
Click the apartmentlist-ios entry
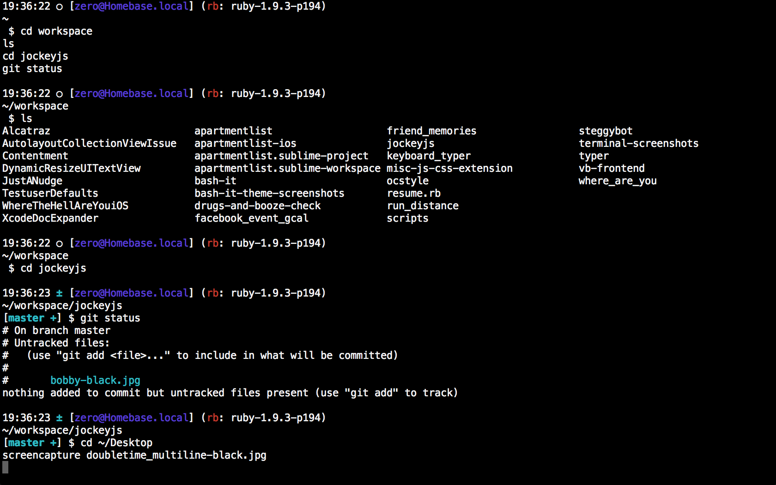[x=245, y=144]
